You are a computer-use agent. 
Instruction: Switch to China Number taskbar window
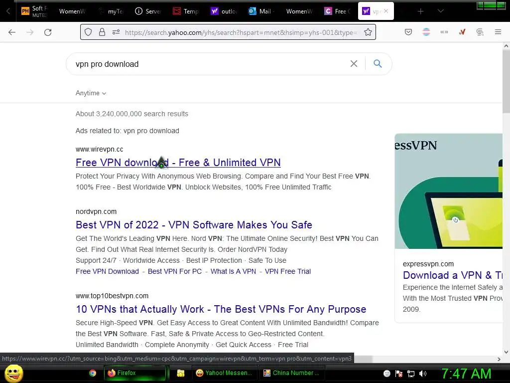tap(291, 373)
